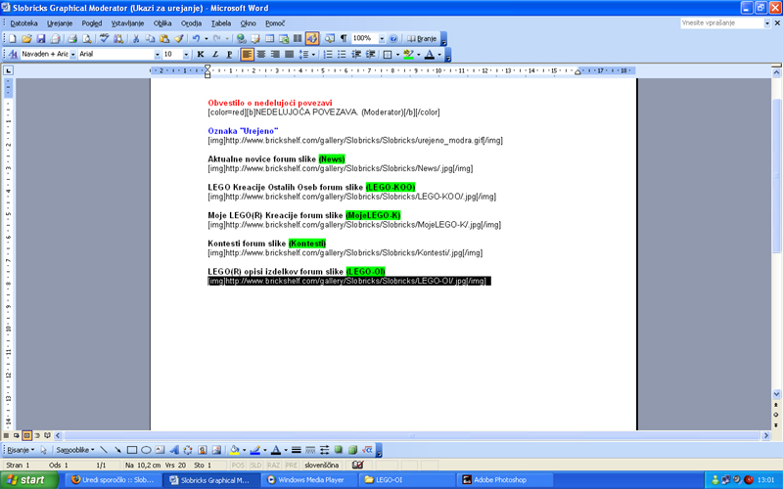783x489 pixels.
Task: Run spelling and grammar check
Action: (104, 38)
